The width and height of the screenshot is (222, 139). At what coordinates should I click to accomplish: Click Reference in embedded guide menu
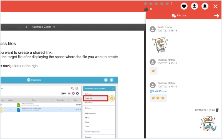coord(89,94)
